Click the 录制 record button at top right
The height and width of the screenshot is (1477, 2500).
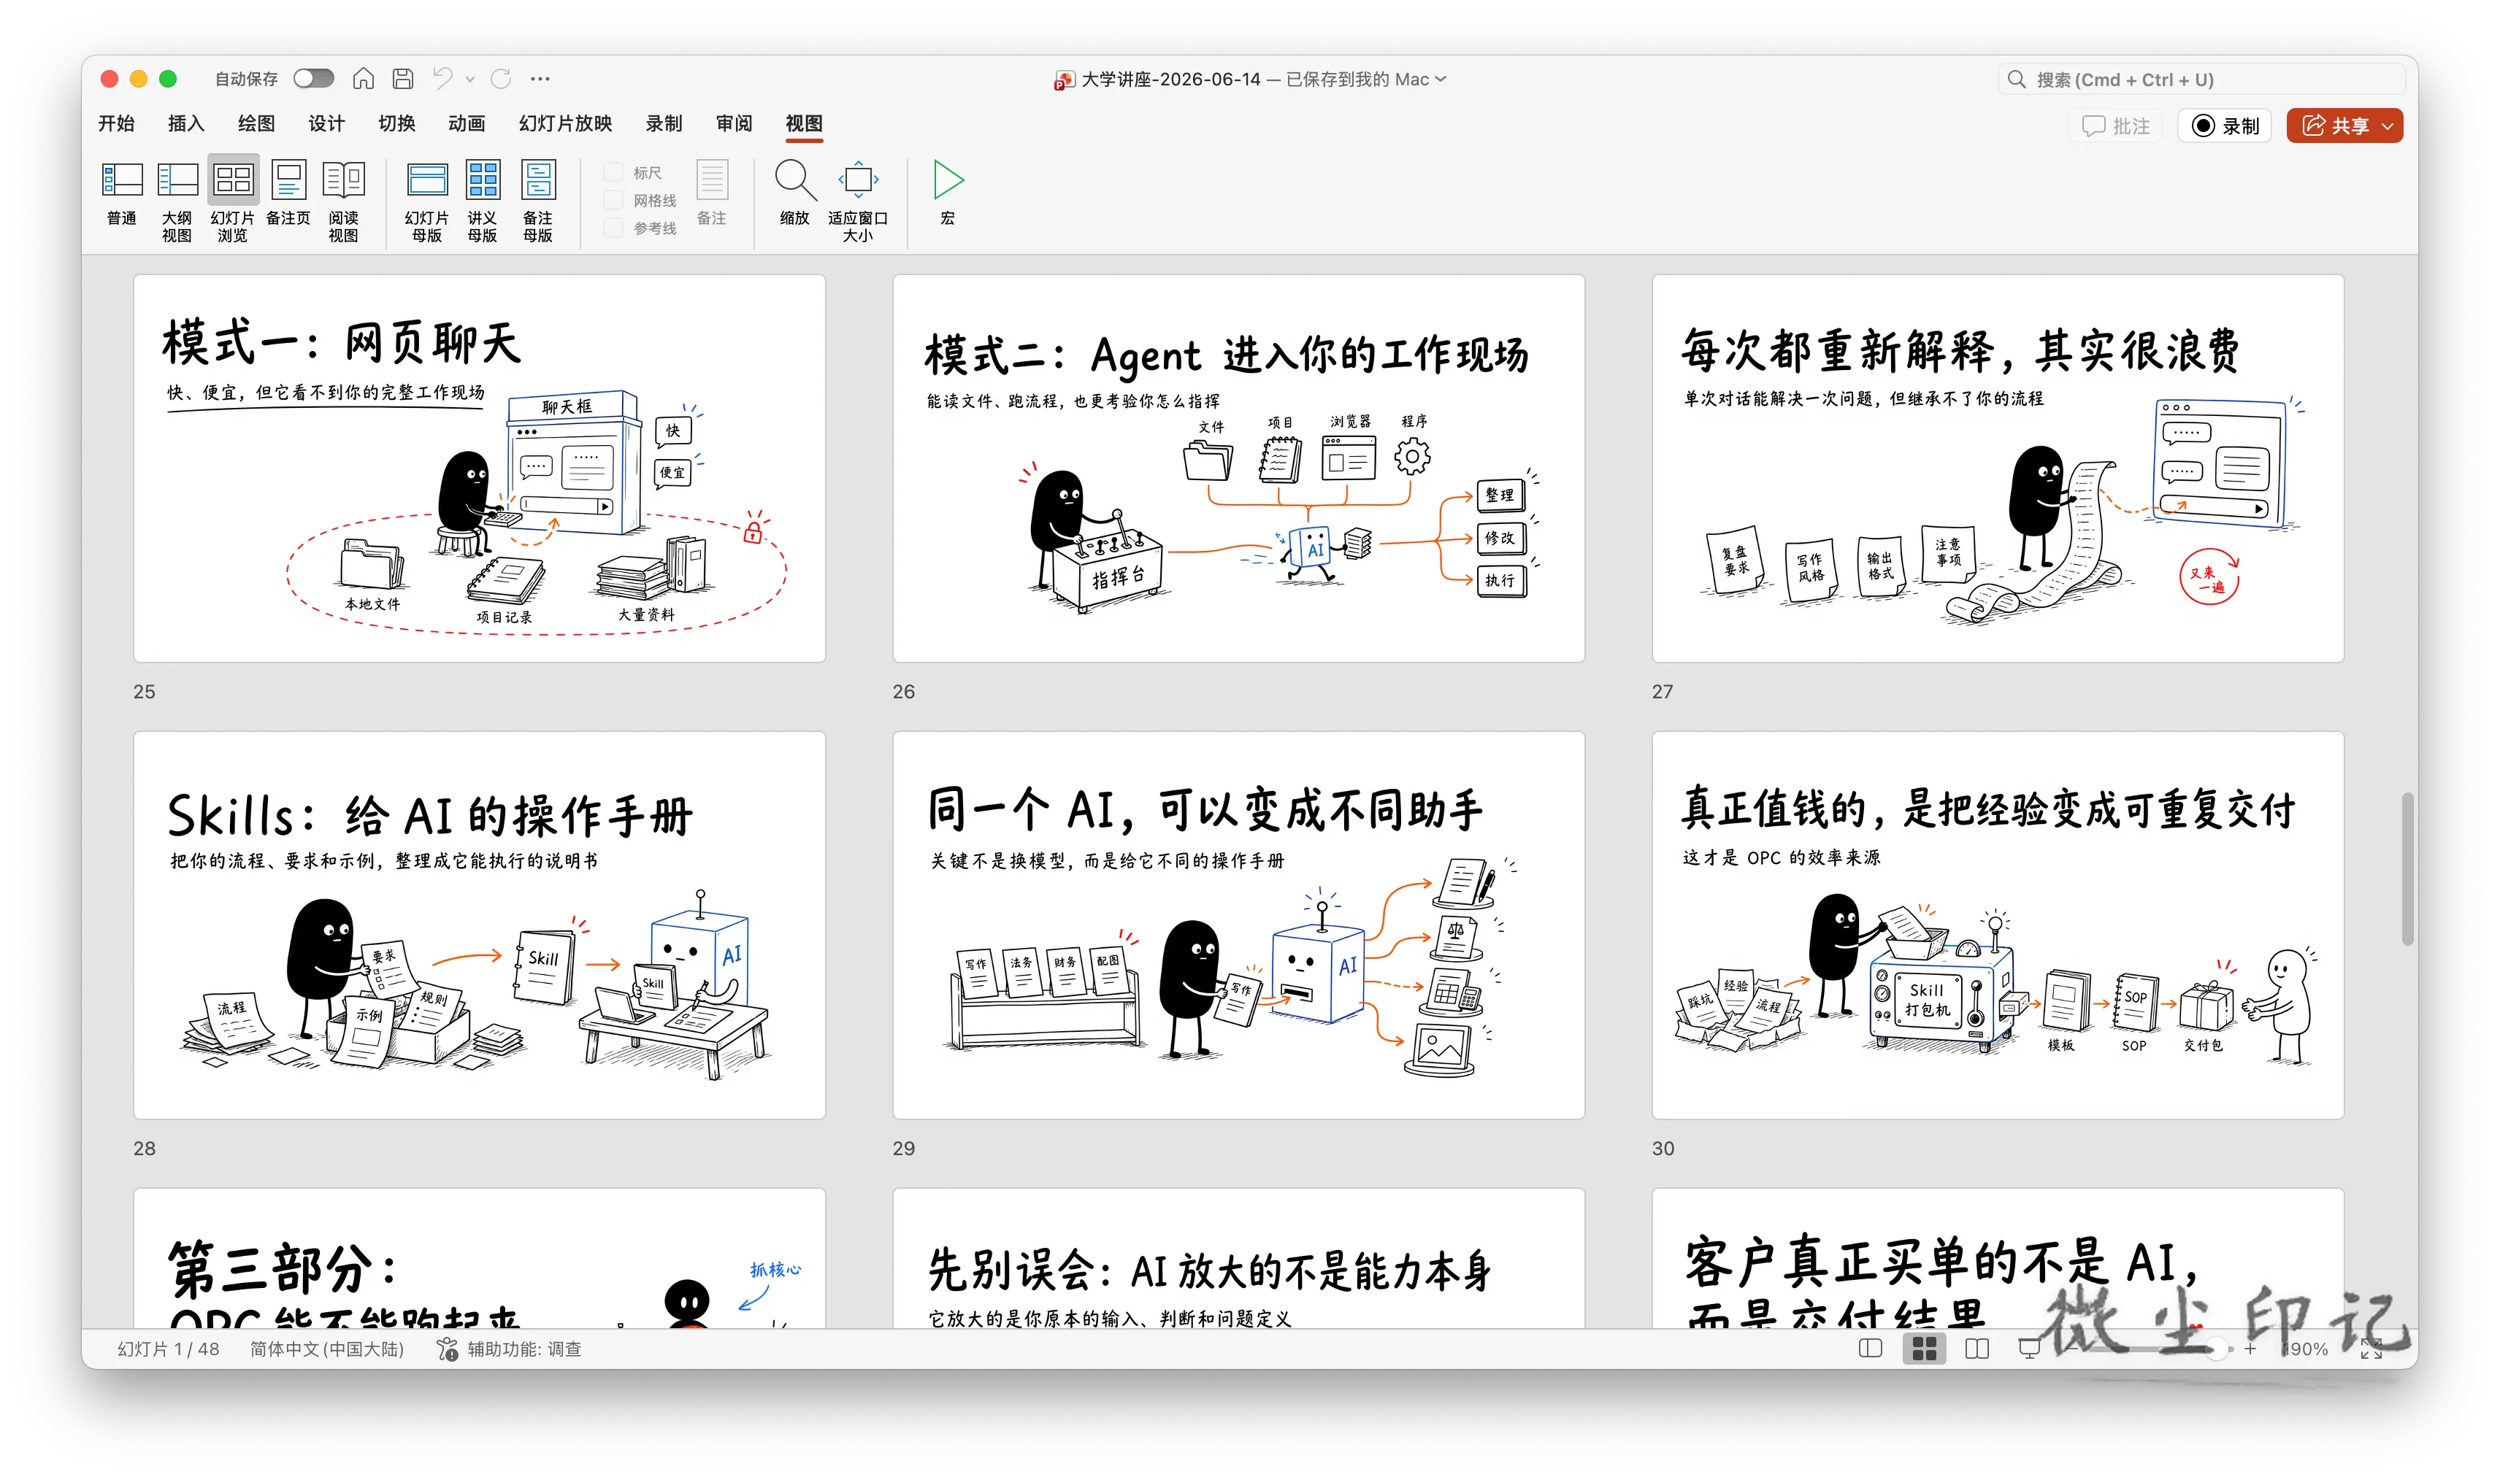pos(2226,126)
